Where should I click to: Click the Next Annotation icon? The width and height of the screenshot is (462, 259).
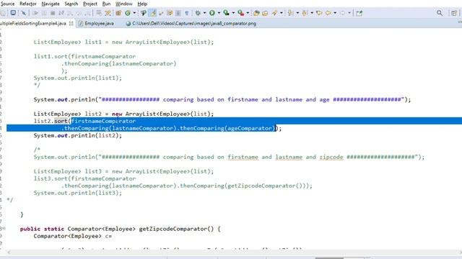[x=290, y=13]
